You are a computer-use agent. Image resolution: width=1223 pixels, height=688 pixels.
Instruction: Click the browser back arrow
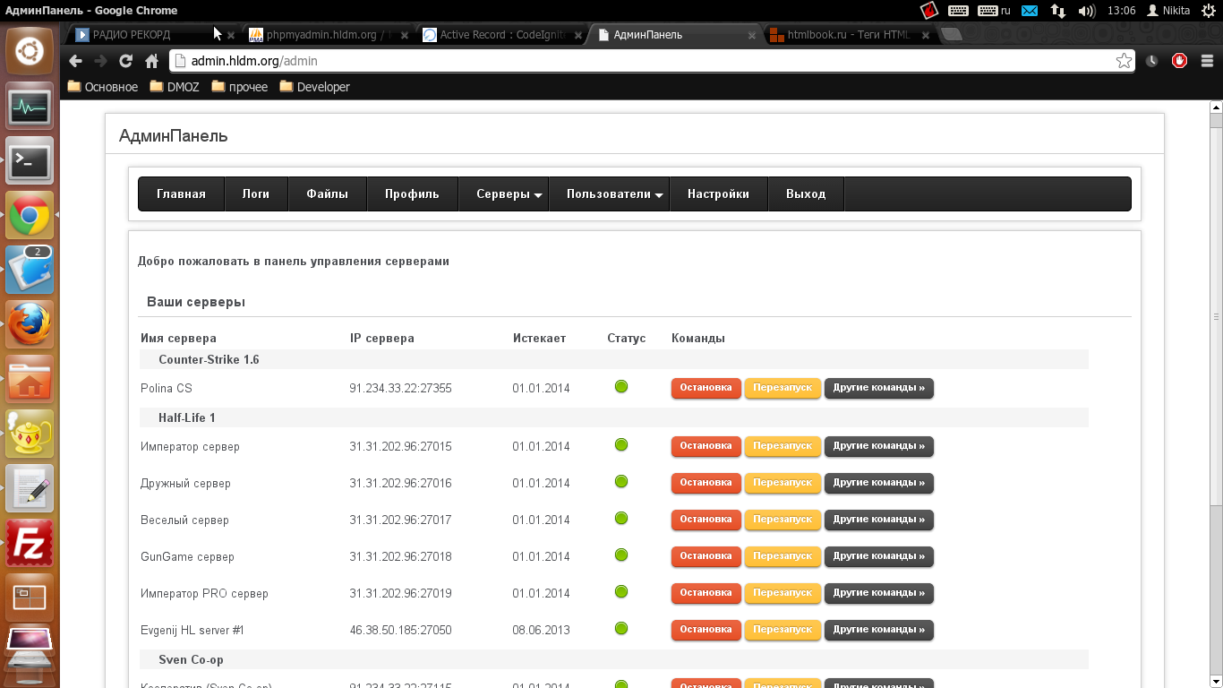(x=75, y=61)
